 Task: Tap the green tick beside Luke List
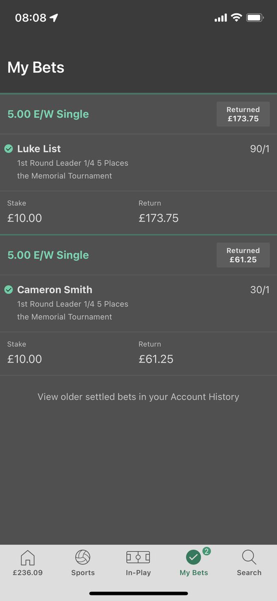8,149
